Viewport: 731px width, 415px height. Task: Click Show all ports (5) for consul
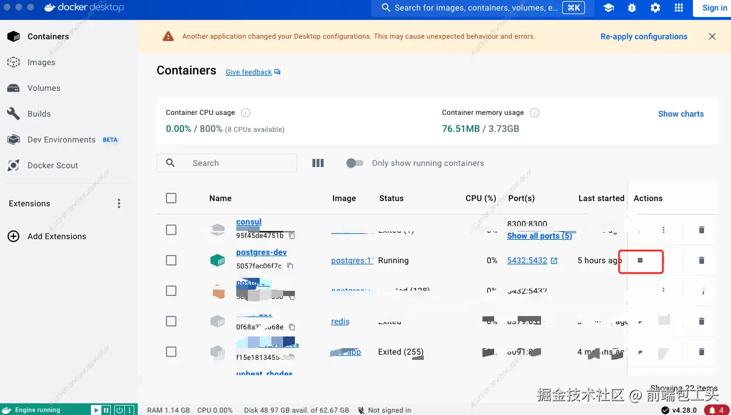point(539,236)
